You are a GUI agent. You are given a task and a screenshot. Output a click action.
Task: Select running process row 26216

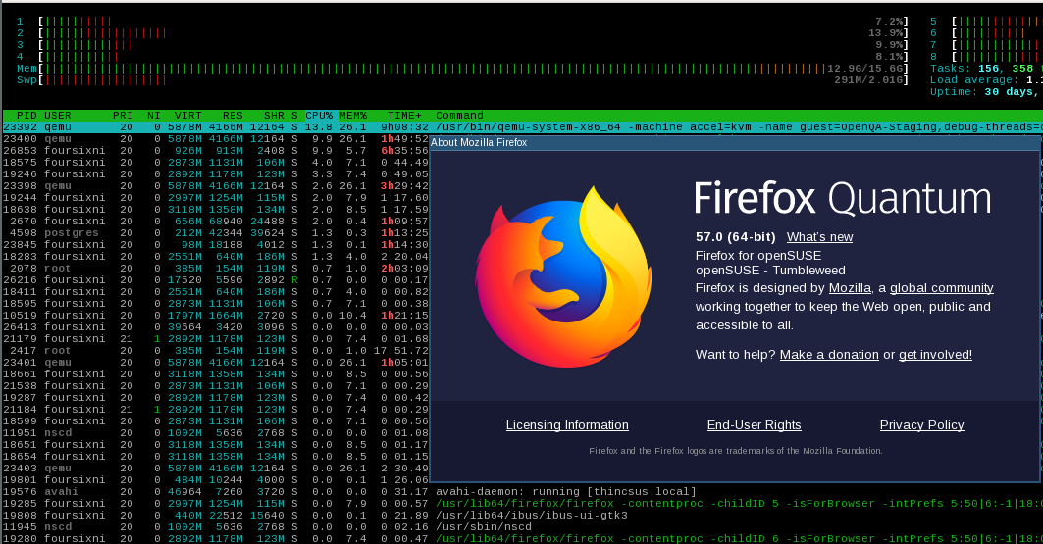coord(216,279)
